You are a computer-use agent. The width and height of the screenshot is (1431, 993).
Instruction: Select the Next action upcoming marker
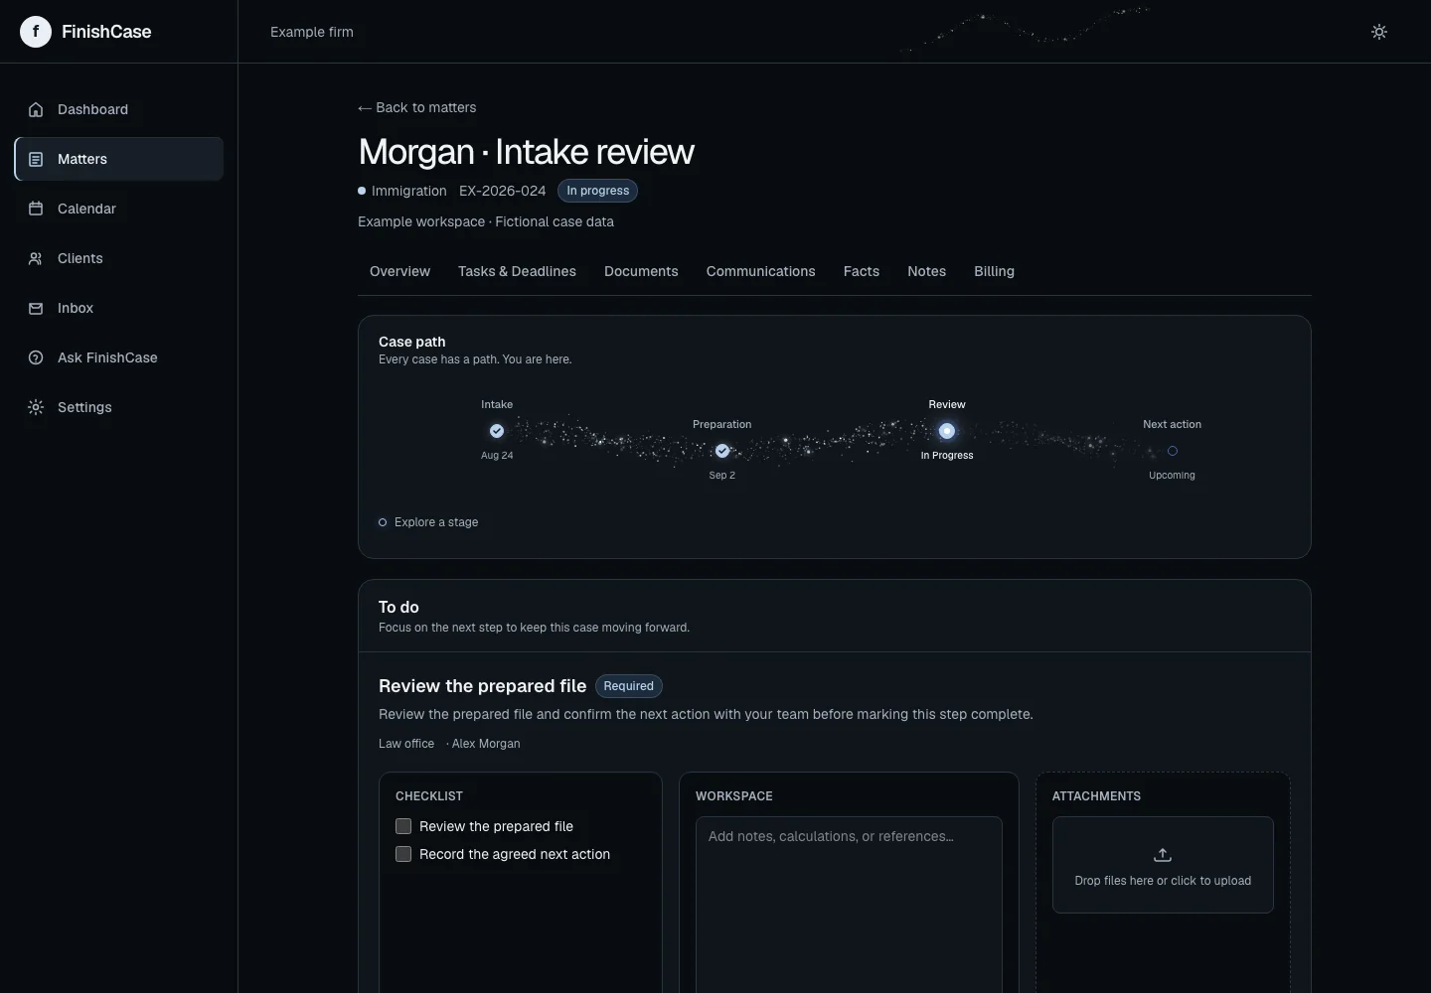(x=1173, y=451)
